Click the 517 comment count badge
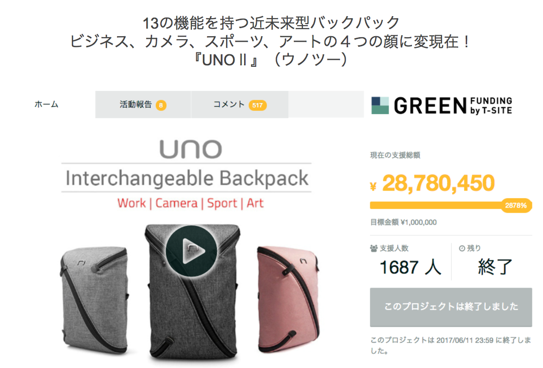The width and height of the screenshot is (543, 368). [x=257, y=105]
